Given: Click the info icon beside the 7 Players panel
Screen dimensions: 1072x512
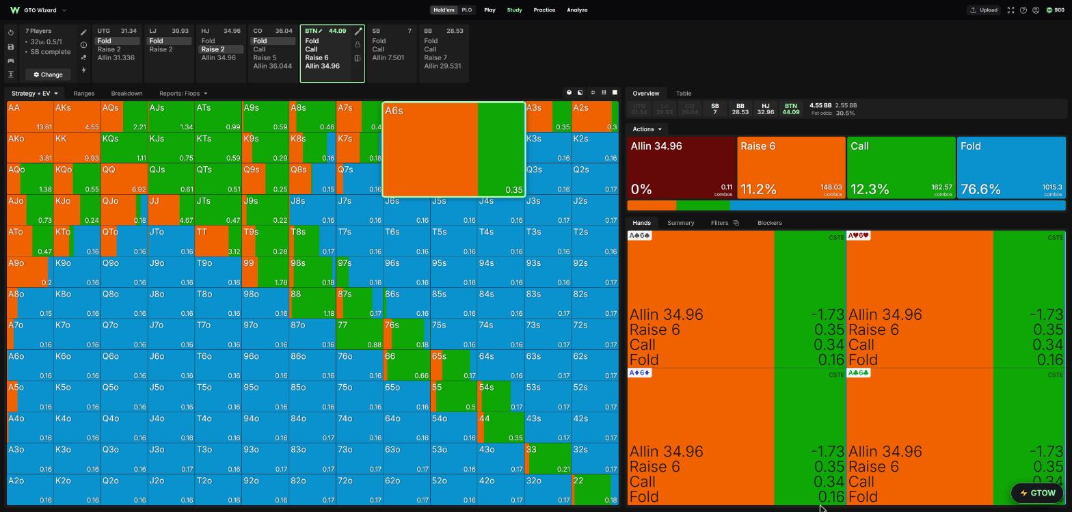Looking at the screenshot, I should (83, 45).
